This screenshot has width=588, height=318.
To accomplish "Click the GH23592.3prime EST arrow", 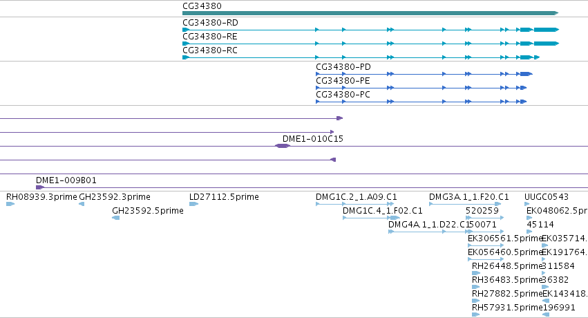I will (x=82, y=204).
